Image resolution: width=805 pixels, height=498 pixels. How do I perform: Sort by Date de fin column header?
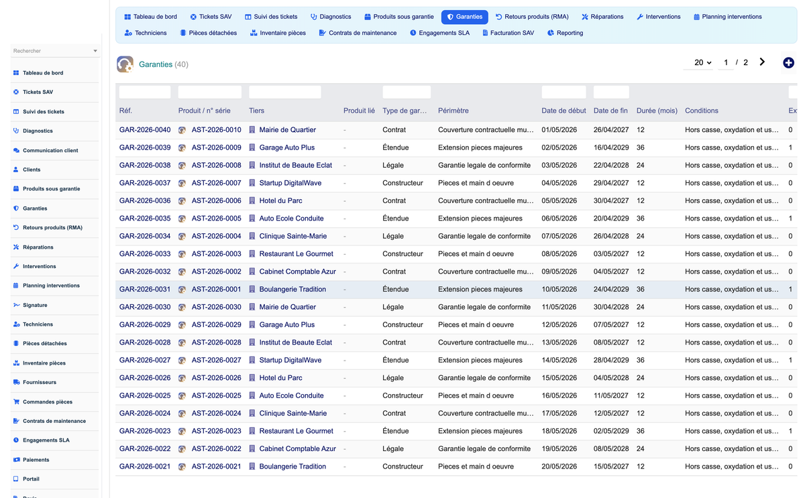click(x=610, y=111)
